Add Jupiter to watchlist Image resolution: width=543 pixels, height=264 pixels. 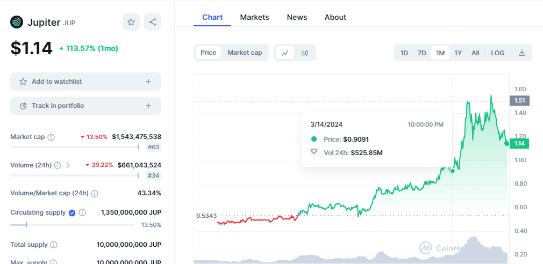click(85, 82)
